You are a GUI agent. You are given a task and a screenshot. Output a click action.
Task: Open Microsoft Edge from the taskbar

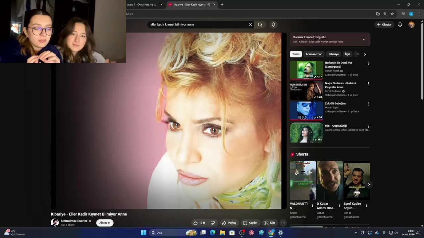[213, 233]
